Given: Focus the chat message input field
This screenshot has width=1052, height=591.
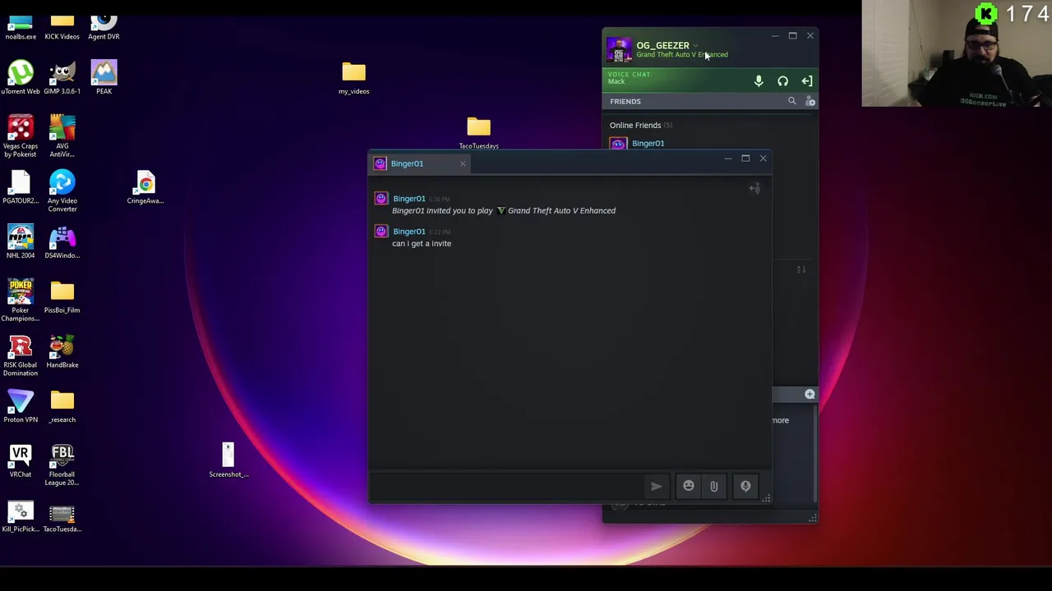Looking at the screenshot, I should 507,487.
